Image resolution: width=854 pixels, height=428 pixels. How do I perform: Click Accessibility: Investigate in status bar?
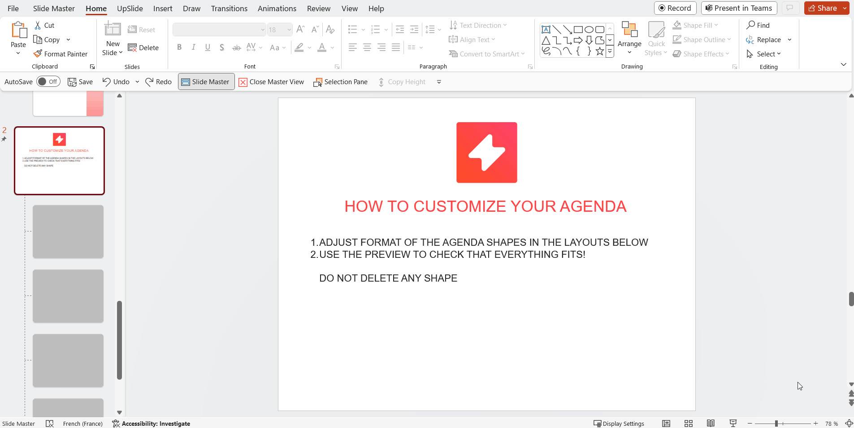tap(151, 424)
